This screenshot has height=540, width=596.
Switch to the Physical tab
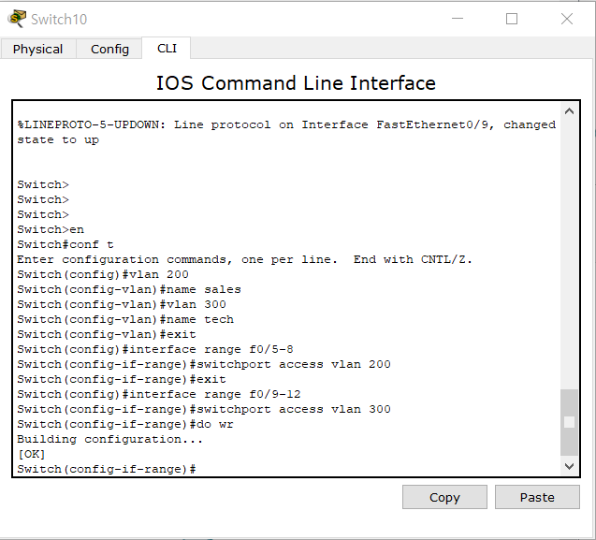(x=38, y=49)
